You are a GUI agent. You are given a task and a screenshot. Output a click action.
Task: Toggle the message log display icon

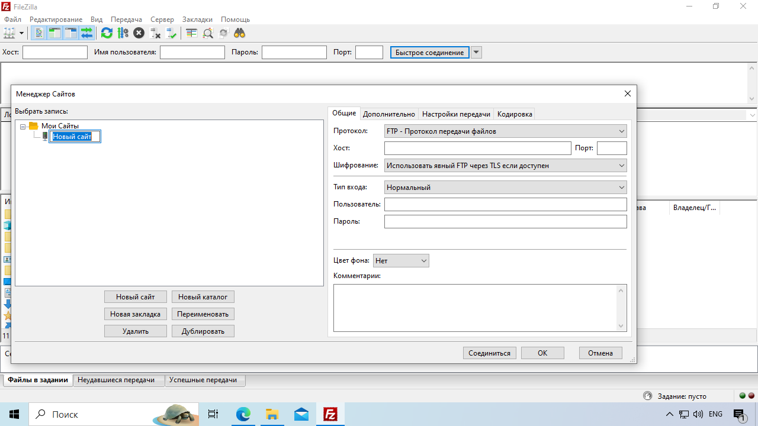38,33
